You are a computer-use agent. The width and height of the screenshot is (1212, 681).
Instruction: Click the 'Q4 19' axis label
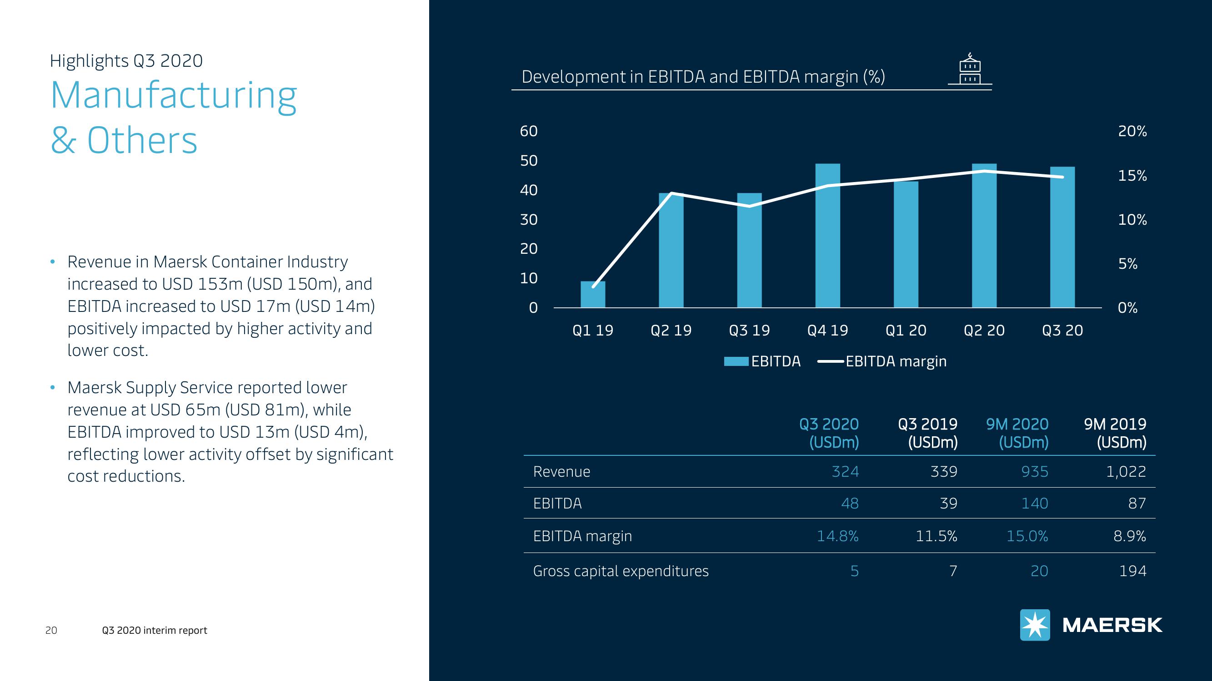coord(827,331)
